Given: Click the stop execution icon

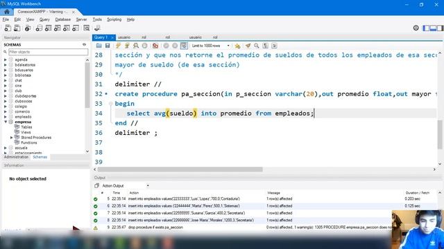Looking at the screenshot, I should [x=145, y=46].
